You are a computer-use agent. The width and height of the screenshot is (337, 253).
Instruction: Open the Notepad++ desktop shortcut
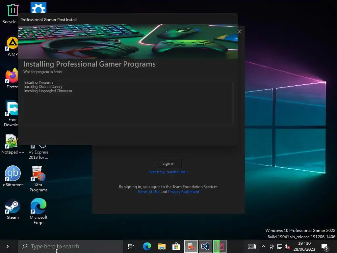click(x=13, y=144)
